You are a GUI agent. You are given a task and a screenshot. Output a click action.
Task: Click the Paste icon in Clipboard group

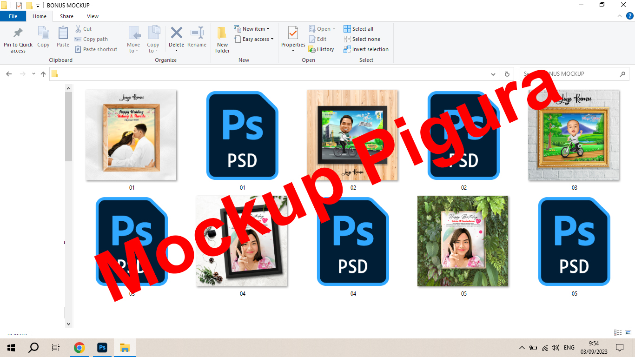[63, 34]
